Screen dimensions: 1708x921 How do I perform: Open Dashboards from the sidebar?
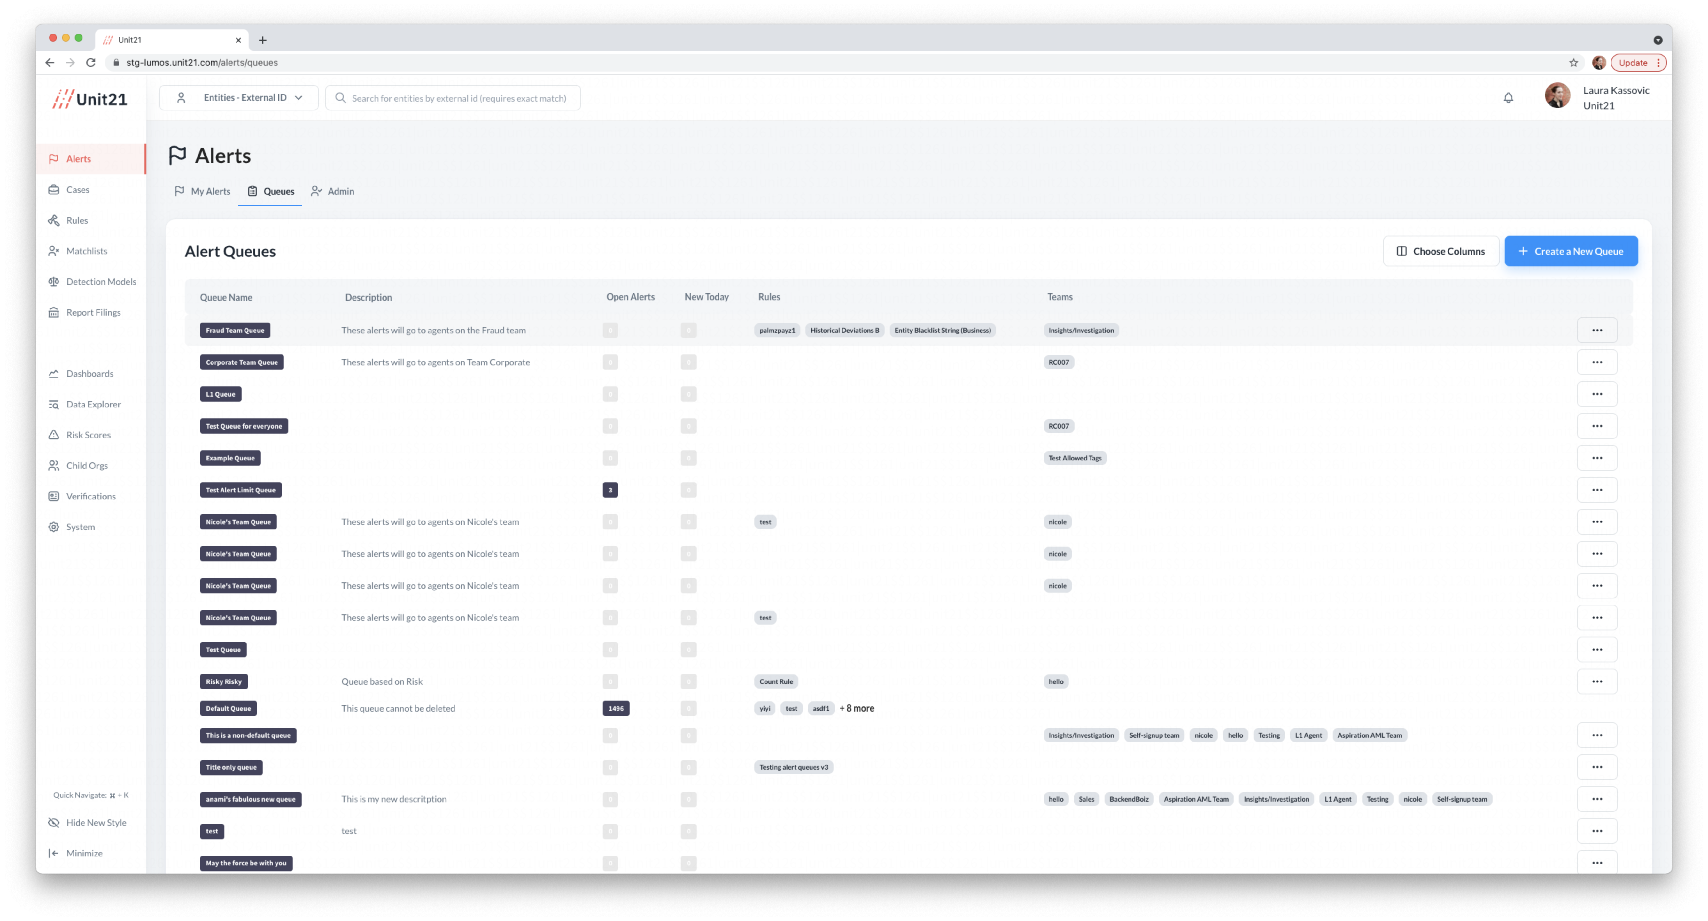tap(89, 374)
